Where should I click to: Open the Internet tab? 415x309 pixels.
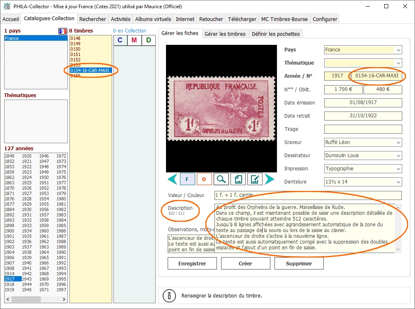tap(185, 19)
